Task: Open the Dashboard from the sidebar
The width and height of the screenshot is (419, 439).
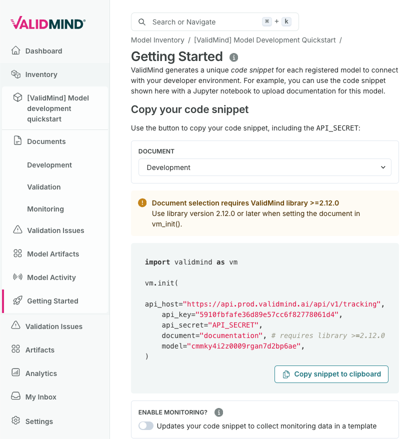Action: [16, 51]
